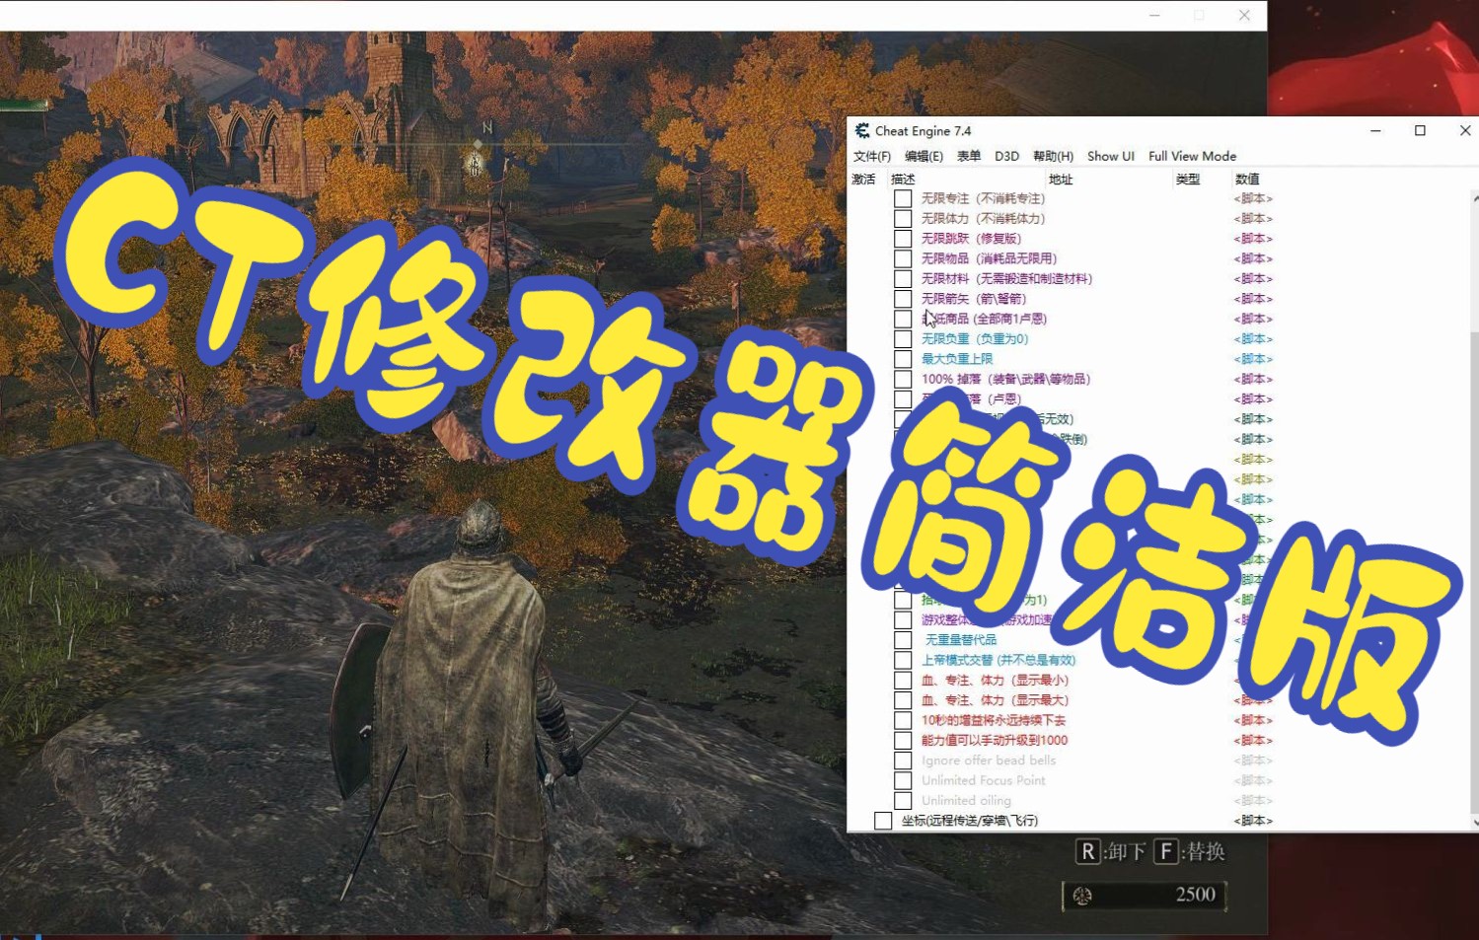This screenshot has height=940, width=1479.
Task: Click the scrollbar up arrow in cheat list
Action: [x=1475, y=198]
